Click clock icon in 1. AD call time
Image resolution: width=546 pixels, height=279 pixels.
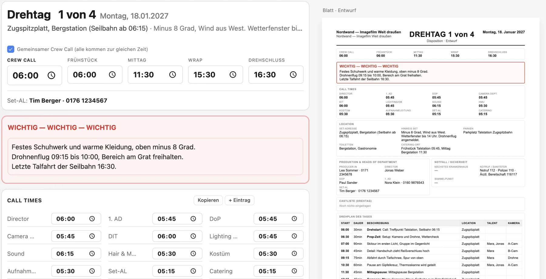(x=193, y=219)
